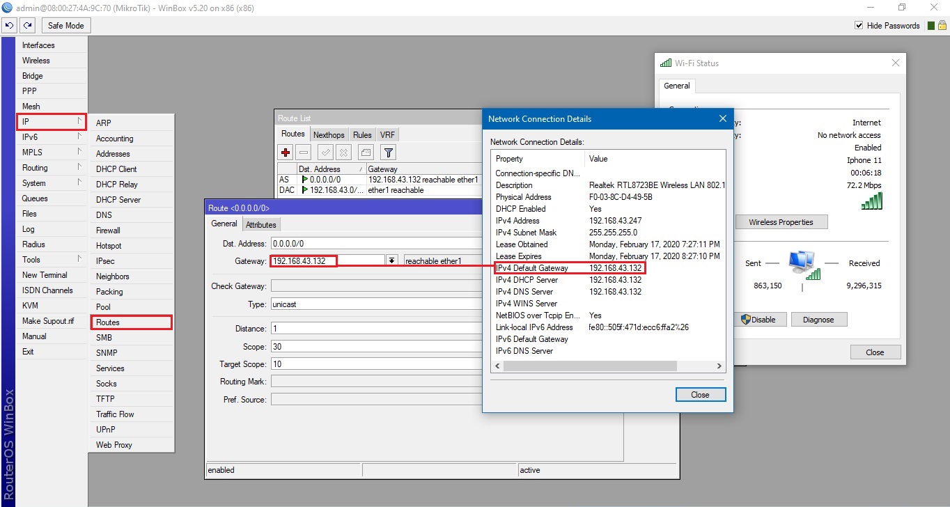Click the Type field showing unicast
Viewport: 950px width, 507px height.
(376, 304)
